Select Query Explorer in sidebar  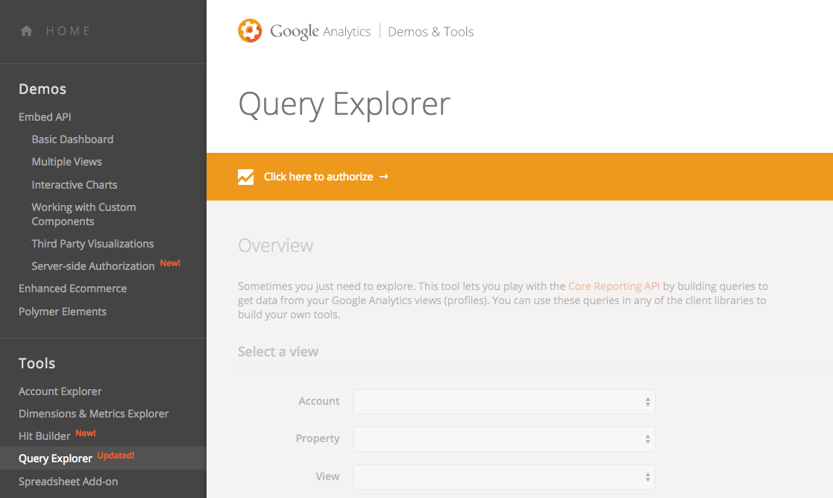[55, 458]
